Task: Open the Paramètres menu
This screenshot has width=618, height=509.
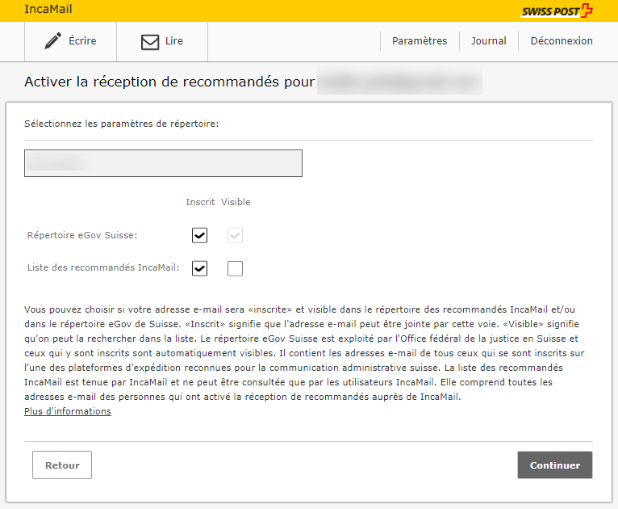Action: 420,41
